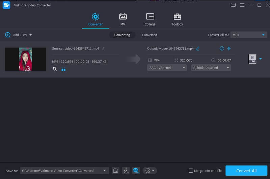
Task: Show output media info icon
Action: coord(222,48)
